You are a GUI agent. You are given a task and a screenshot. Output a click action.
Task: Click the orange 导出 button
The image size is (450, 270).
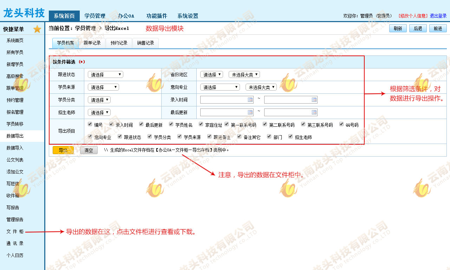(63, 150)
